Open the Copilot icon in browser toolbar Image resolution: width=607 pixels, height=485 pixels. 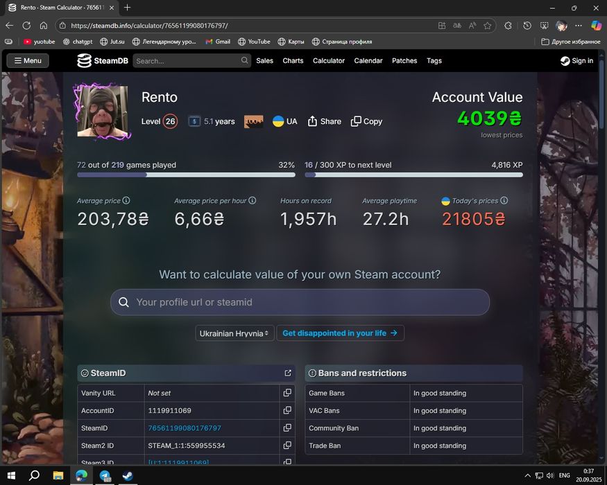(596, 26)
